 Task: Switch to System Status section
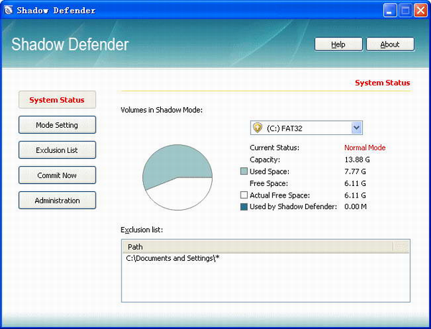[57, 100]
